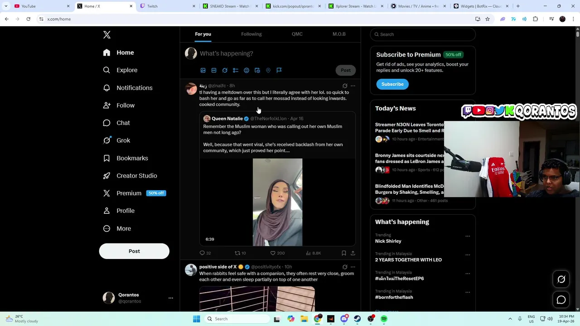The height and width of the screenshot is (326, 580).
Task: Bookmark the @zinalfc post
Action: [x=344, y=253]
